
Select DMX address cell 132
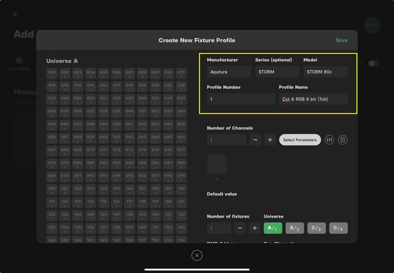(181, 215)
